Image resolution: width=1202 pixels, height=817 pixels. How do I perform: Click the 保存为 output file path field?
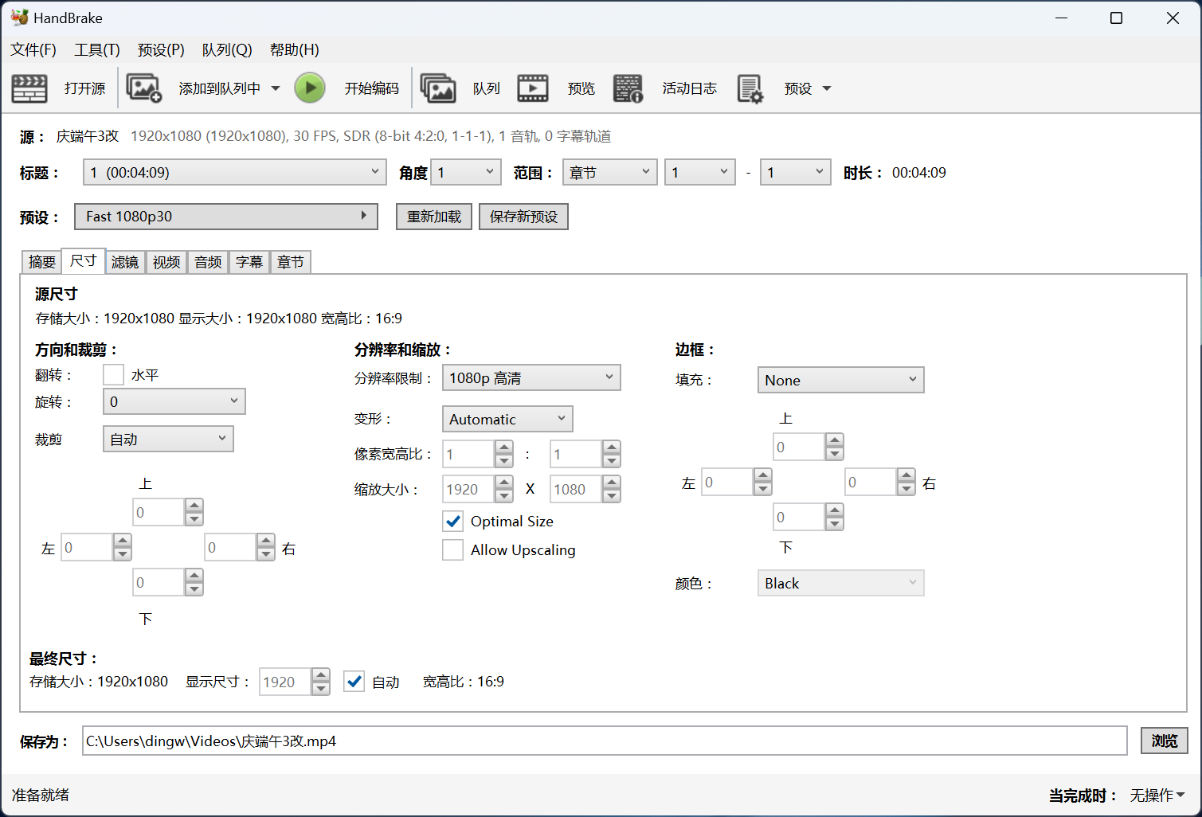(x=604, y=741)
